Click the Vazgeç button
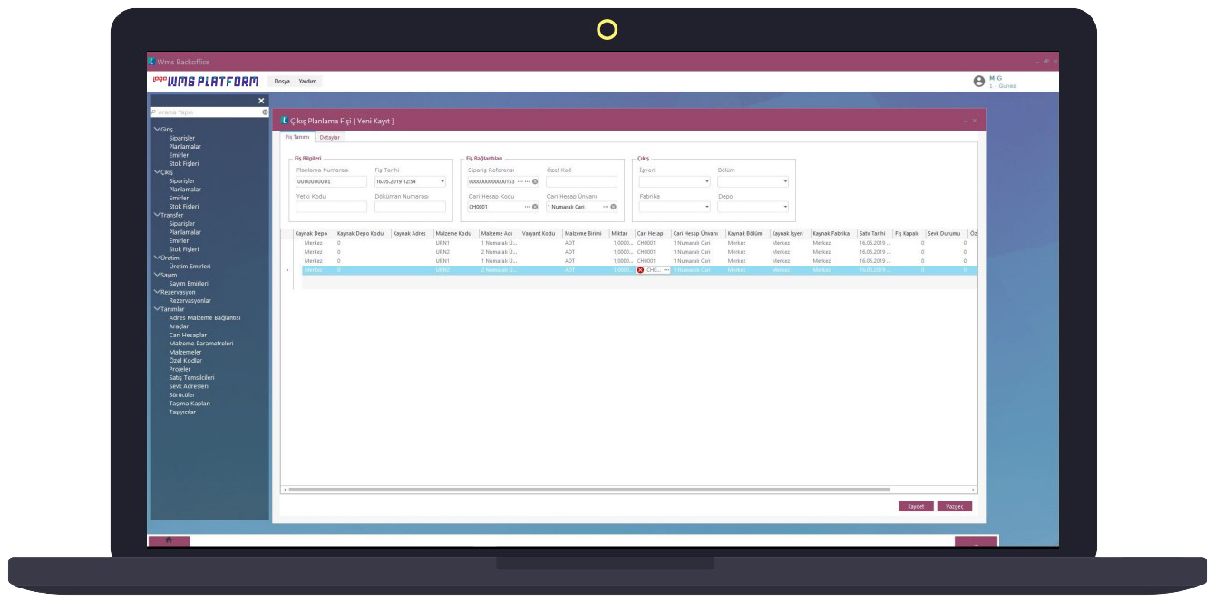 tap(954, 506)
